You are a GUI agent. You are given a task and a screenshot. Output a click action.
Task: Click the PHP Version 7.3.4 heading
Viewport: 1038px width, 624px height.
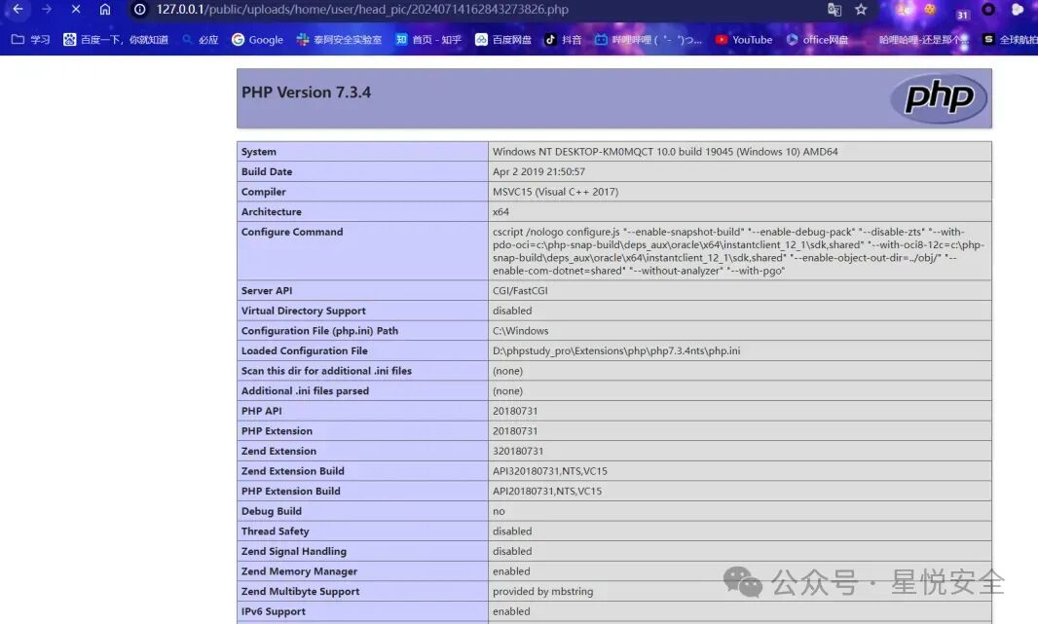[306, 92]
